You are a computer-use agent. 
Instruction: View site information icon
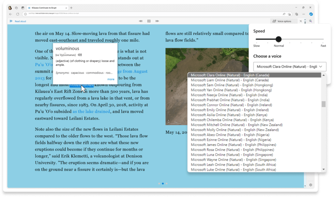pos(25,14)
